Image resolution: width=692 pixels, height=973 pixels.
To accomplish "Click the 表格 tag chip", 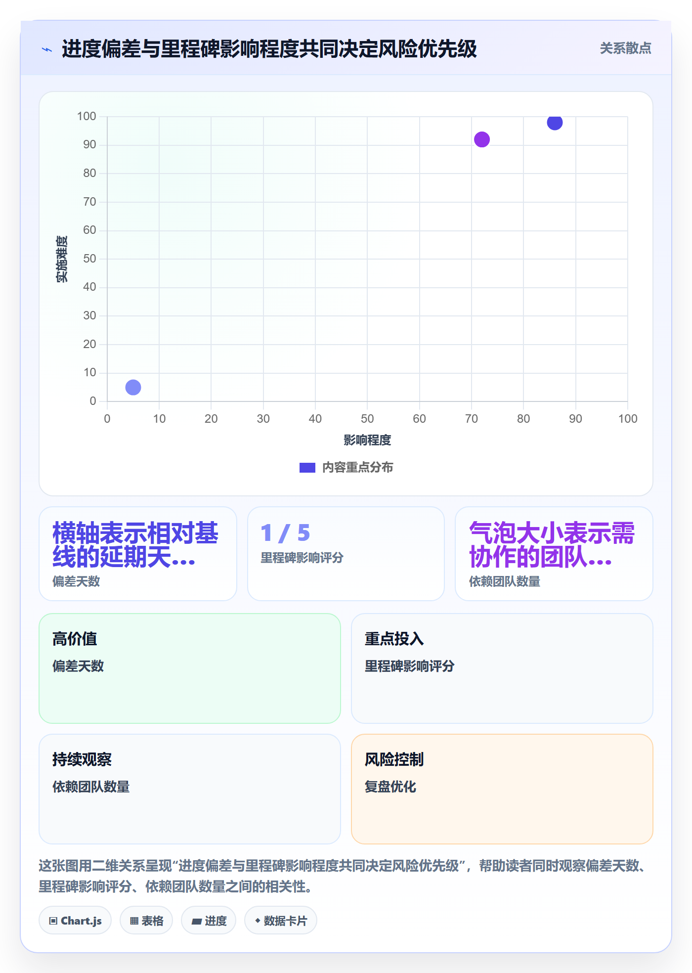I will (x=146, y=920).
